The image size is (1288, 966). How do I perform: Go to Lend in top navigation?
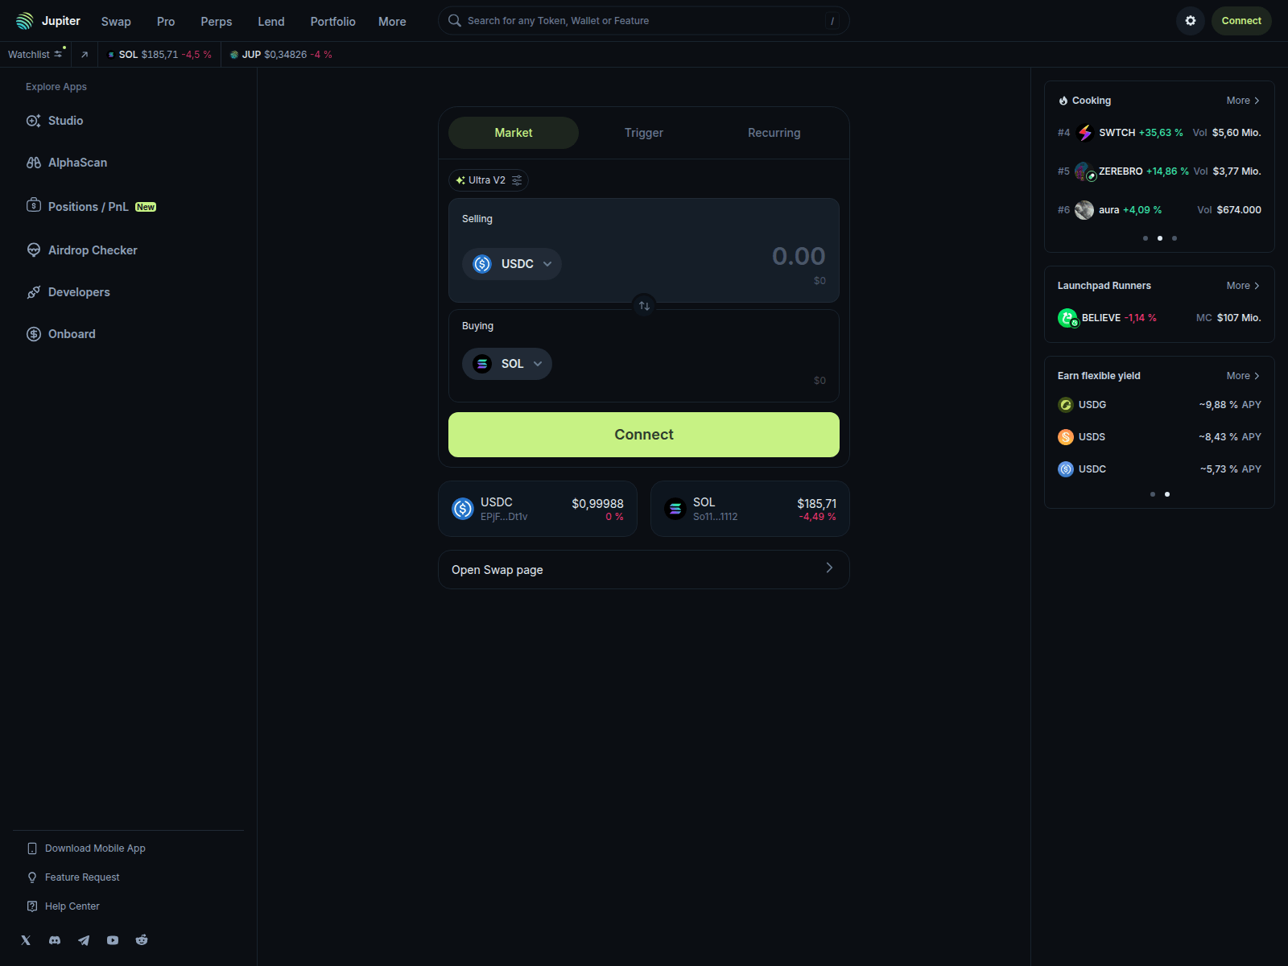click(x=271, y=22)
